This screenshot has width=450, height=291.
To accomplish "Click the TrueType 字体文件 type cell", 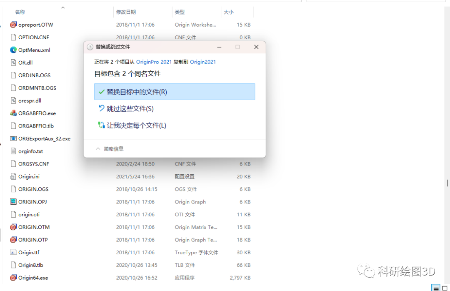I will 196,252.
